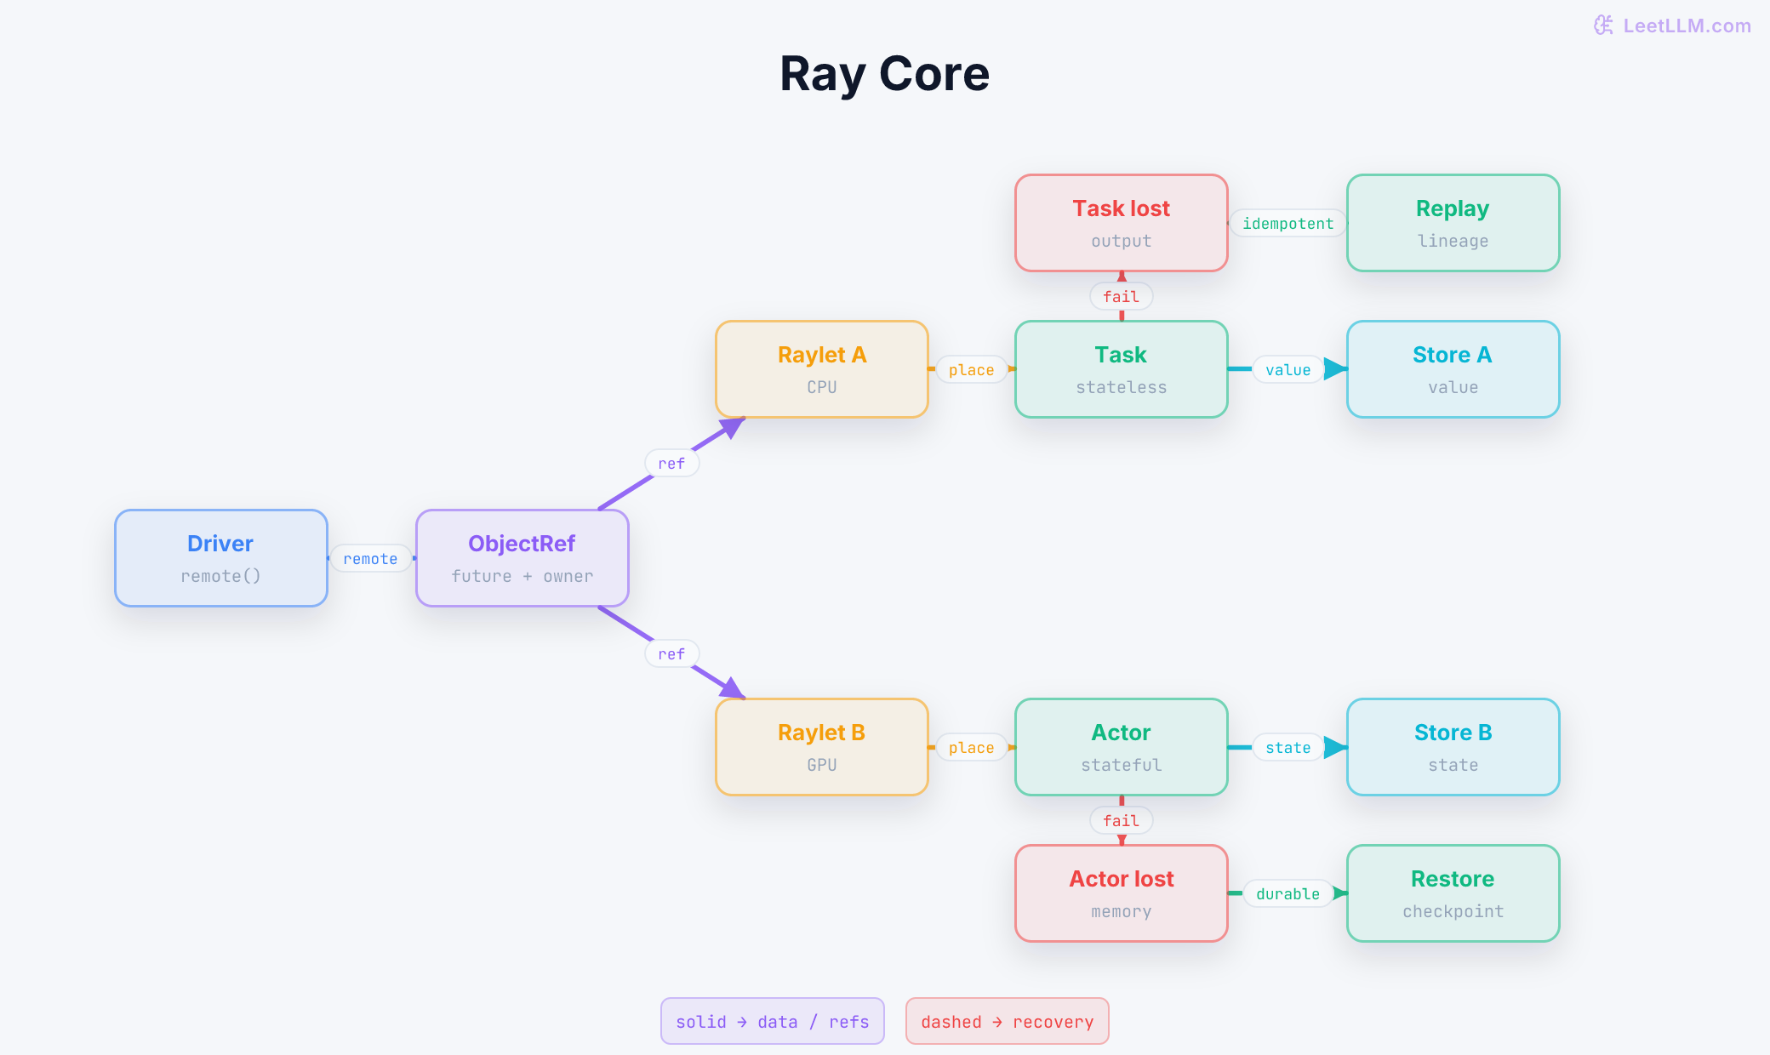The height and width of the screenshot is (1055, 1770).
Task: Select the ObjectRef future + owner node
Action: 522,558
